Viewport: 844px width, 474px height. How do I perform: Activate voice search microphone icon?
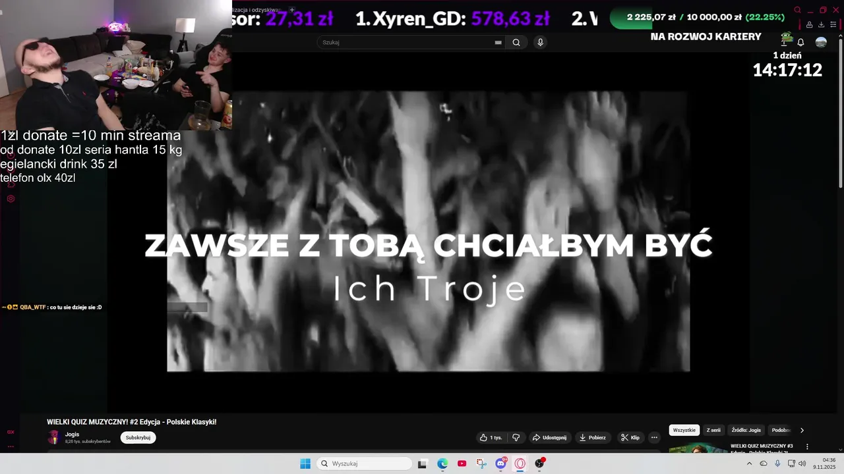click(540, 42)
